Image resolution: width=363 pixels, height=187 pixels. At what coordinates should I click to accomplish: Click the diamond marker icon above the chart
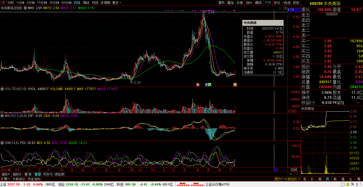(280, 8)
